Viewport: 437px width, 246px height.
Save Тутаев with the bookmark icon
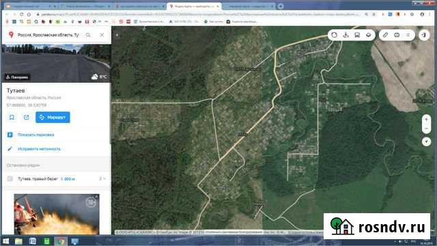pyautogui.click(x=12, y=118)
